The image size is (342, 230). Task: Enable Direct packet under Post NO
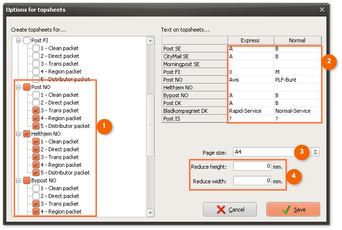click(x=36, y=103)
